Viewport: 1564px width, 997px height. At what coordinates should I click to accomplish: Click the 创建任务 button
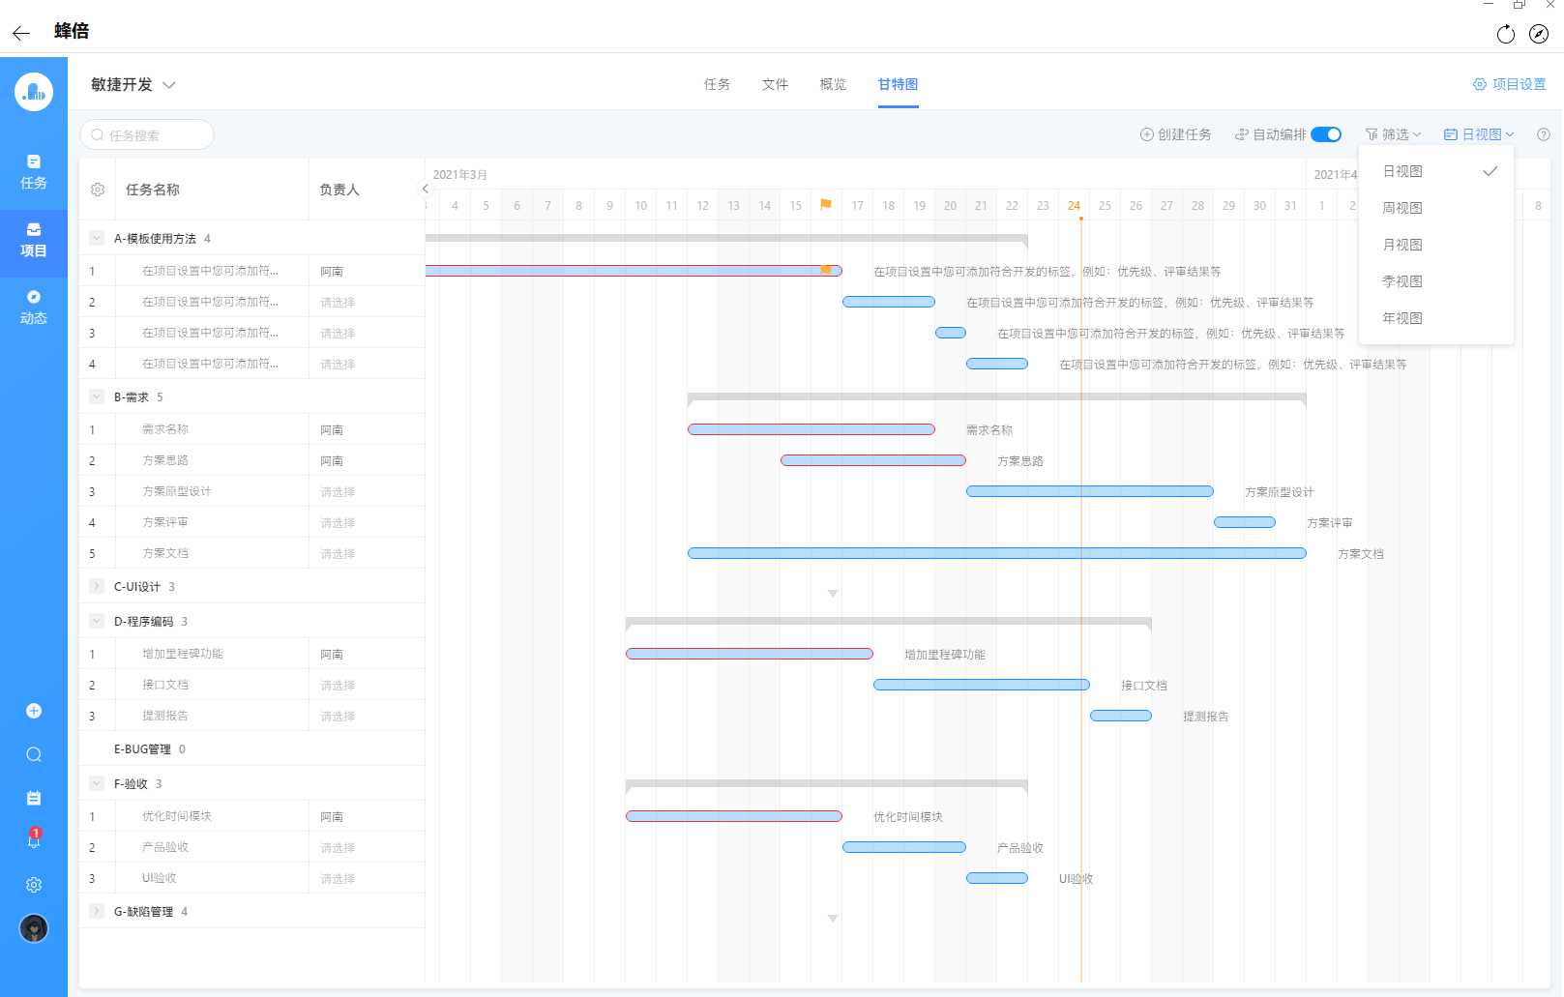point(1175,134)
